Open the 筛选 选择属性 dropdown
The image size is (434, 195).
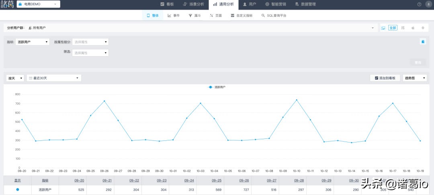point(90,53)
